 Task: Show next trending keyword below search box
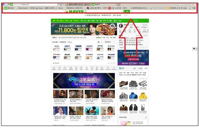[127, 15]
